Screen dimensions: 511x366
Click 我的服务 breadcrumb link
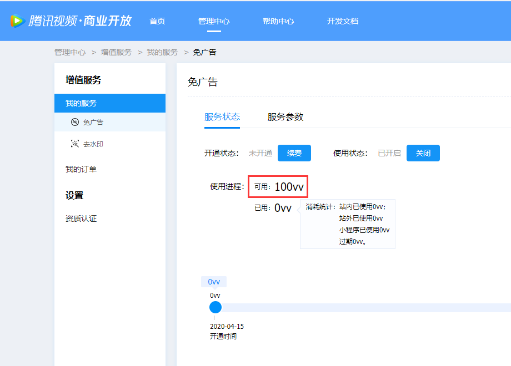[x=162, y=52]
